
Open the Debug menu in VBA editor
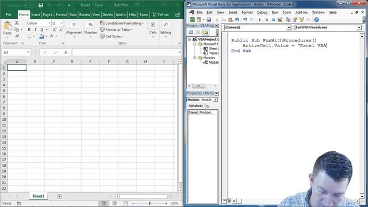(x=262, y=13)
